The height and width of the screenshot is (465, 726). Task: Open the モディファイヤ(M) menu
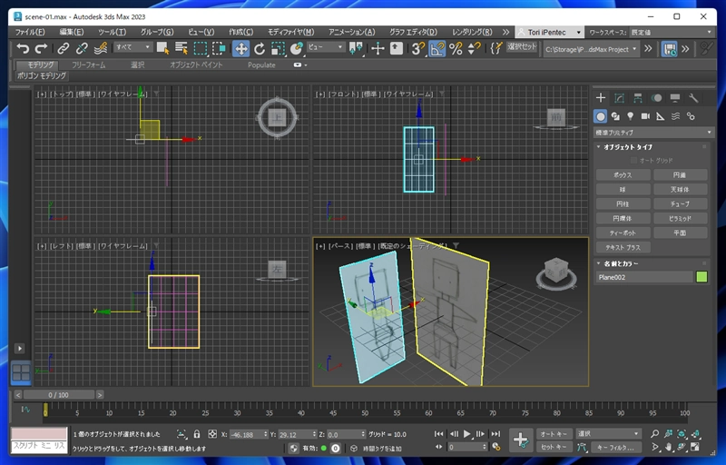[x=290, y=32]
